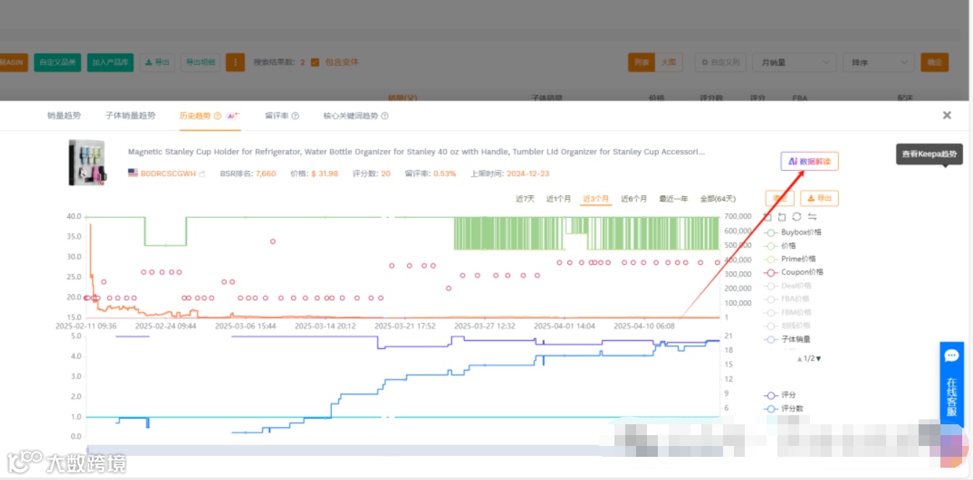
Task: Click 自定义品类 button in background page
Action: [x=58, y=62]
